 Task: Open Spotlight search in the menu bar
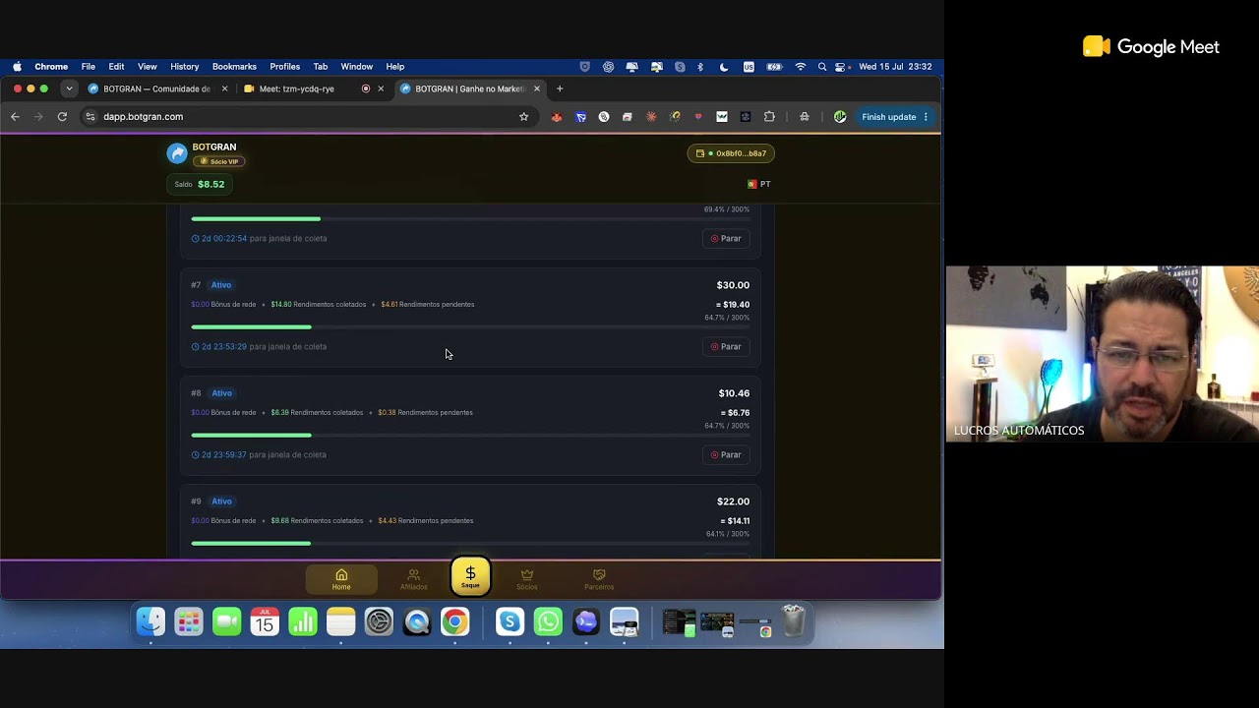(x=822, y=67)
